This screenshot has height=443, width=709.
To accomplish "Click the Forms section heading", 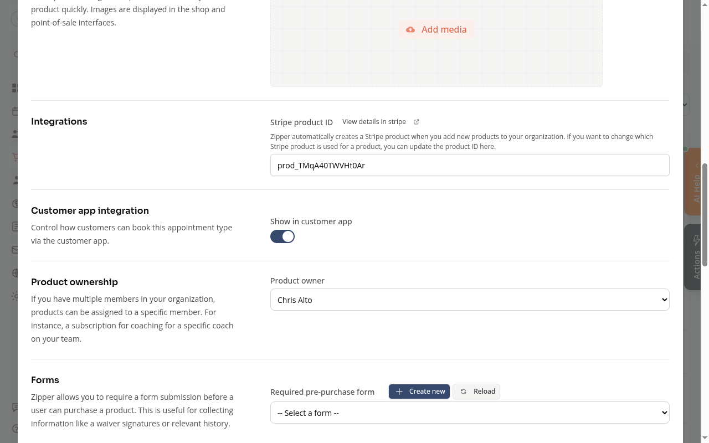I will [x=45, y=380].
